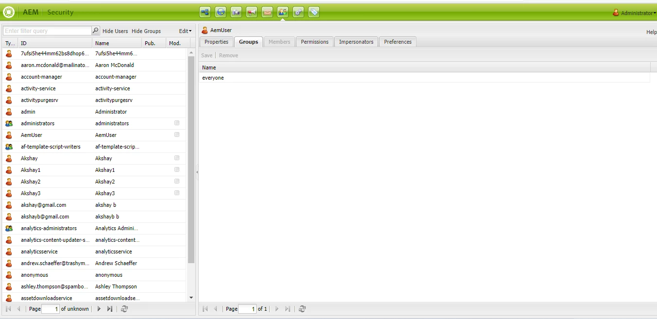Click the Hide Users button
The image size is (657, 319).
coord(115,31)
